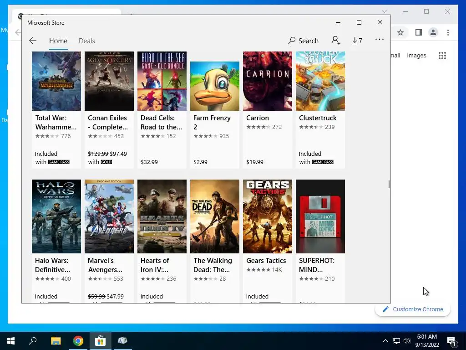Screen dimensions: 466x350
Task: Open the Marvel's Avengers cover art
Action: pyautogui.click(x=109, y=216)
